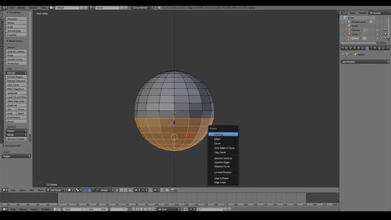Open World properties tab icon
The width and height of the screenshot is (391, 220).
(x=354, y=48)
